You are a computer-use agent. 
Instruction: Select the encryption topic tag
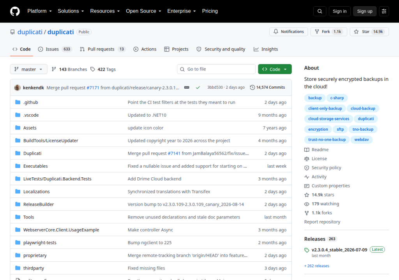[x=318, y=129]
